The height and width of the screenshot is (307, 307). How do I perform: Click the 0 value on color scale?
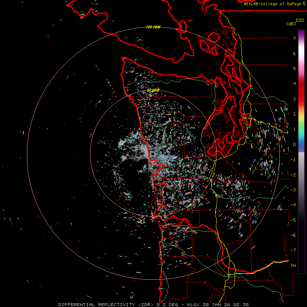(x=294, y=145)
